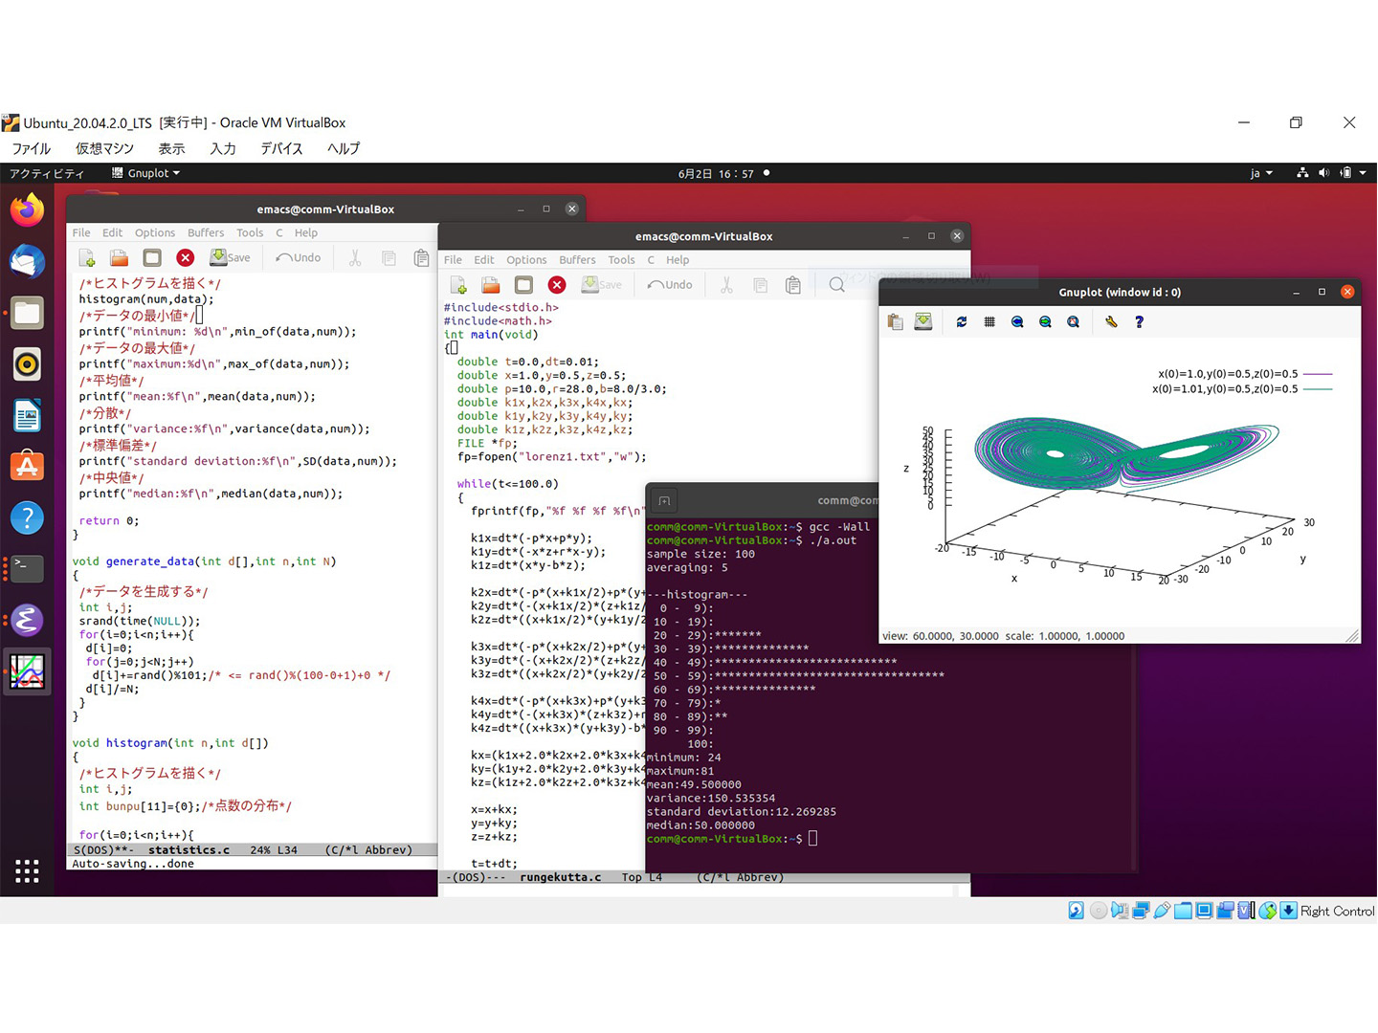Save the rungekutta.c buffer
Image resolution: width=1378 pixels, height=1033 pixels.
coord(602,284)
